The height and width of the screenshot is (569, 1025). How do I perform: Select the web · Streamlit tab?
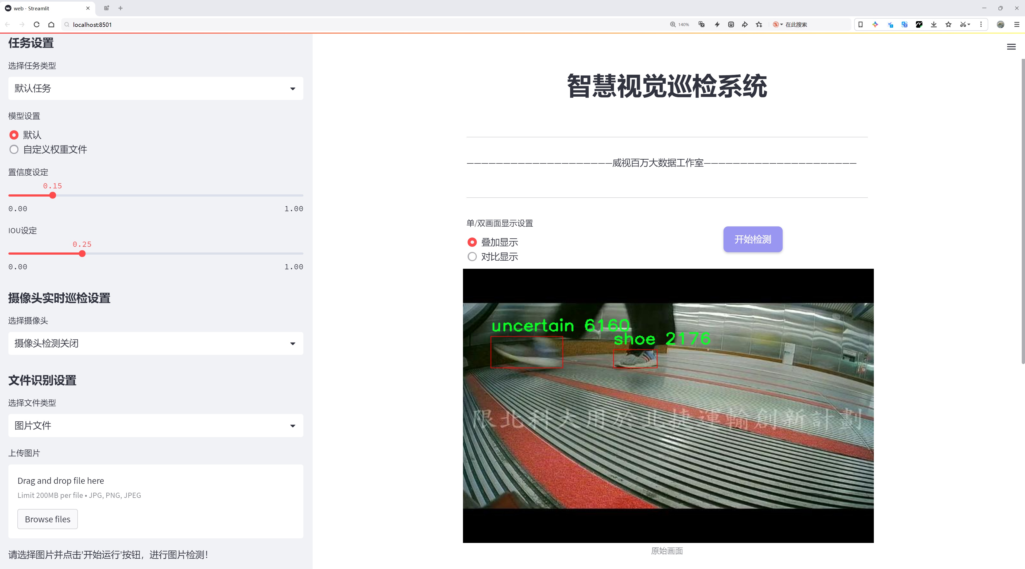pyautogui.click(x=47, y=8)
